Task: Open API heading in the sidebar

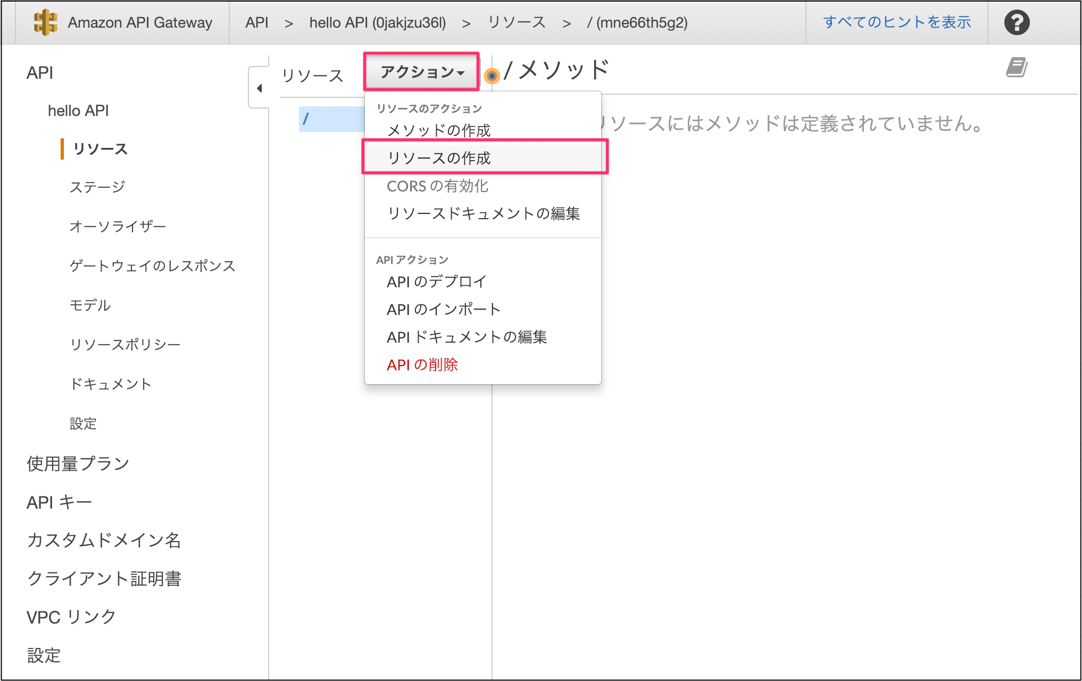Action: (40, 72)
